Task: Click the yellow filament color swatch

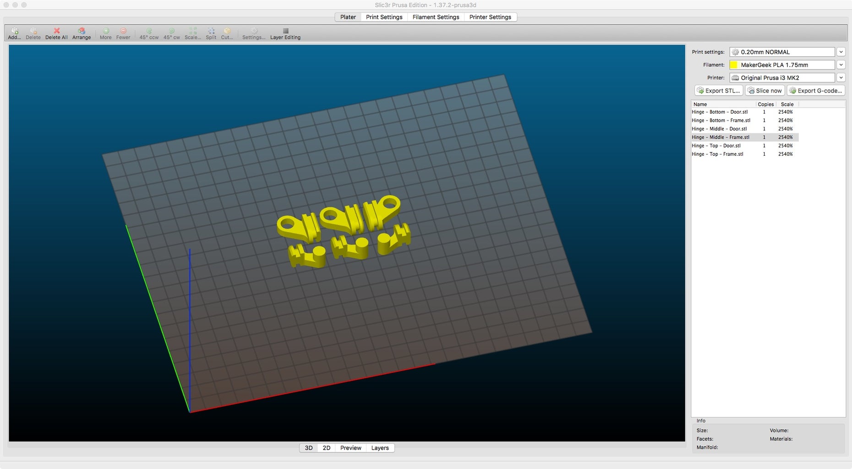Action: click(734, 65)
